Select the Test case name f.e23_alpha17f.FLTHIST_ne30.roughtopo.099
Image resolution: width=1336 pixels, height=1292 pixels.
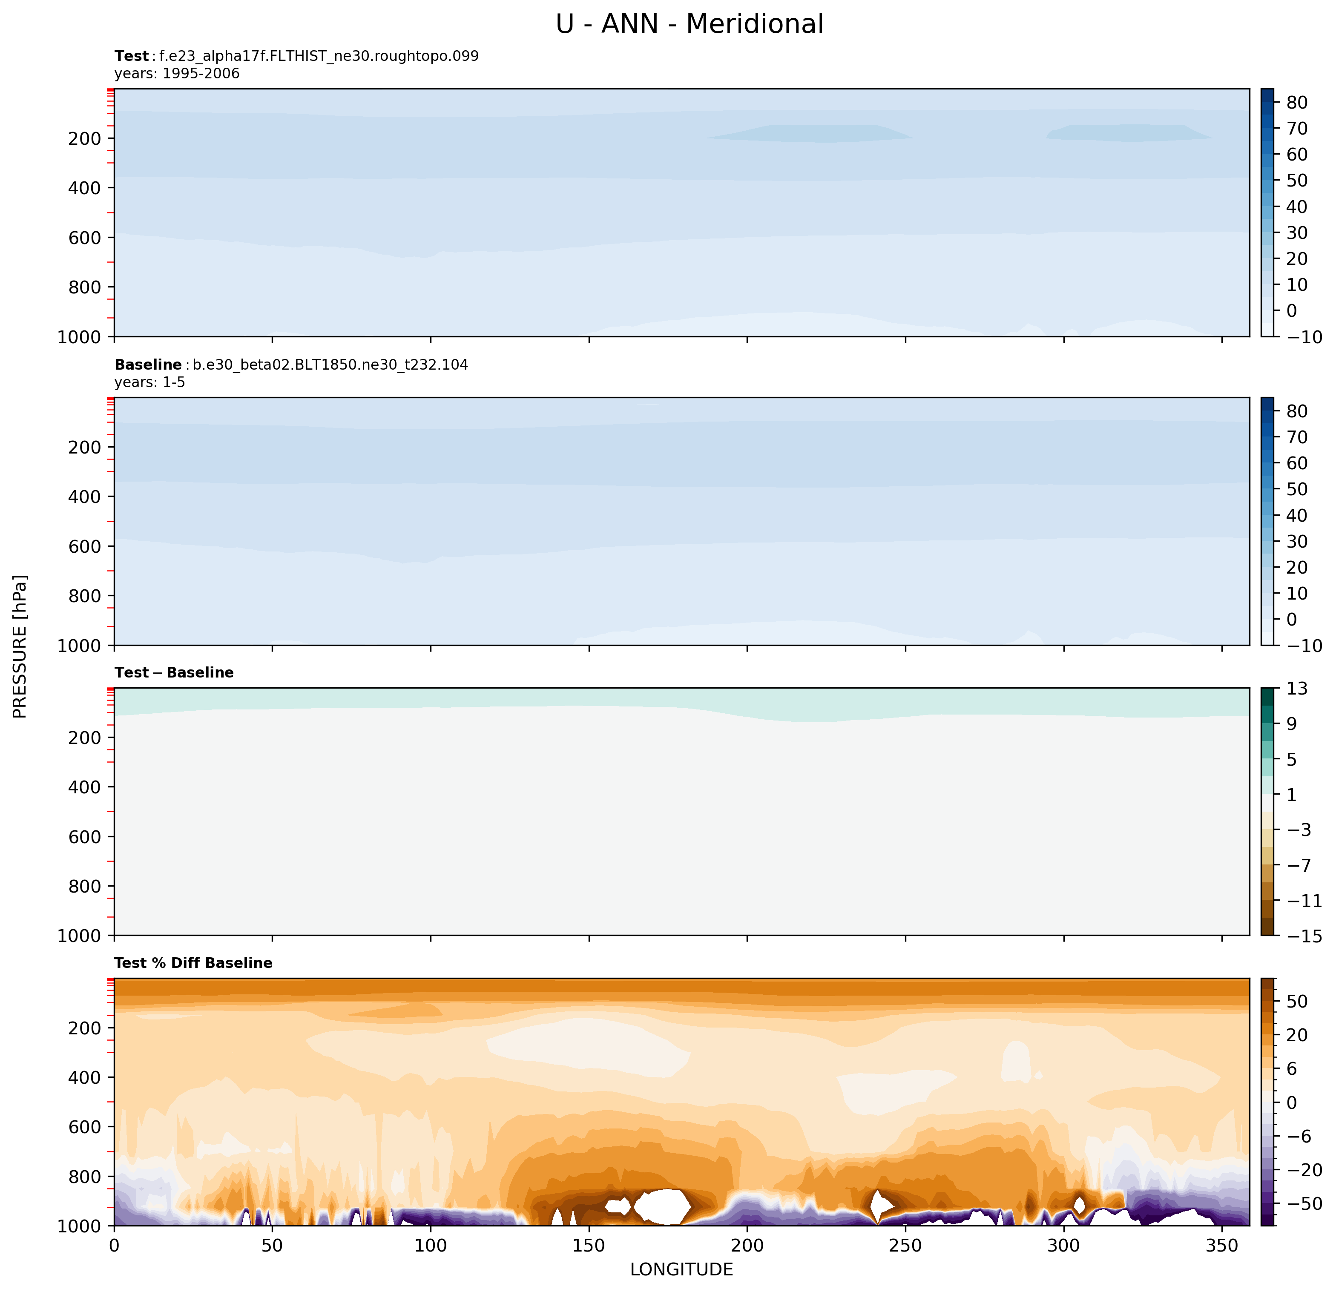(319, 56)
